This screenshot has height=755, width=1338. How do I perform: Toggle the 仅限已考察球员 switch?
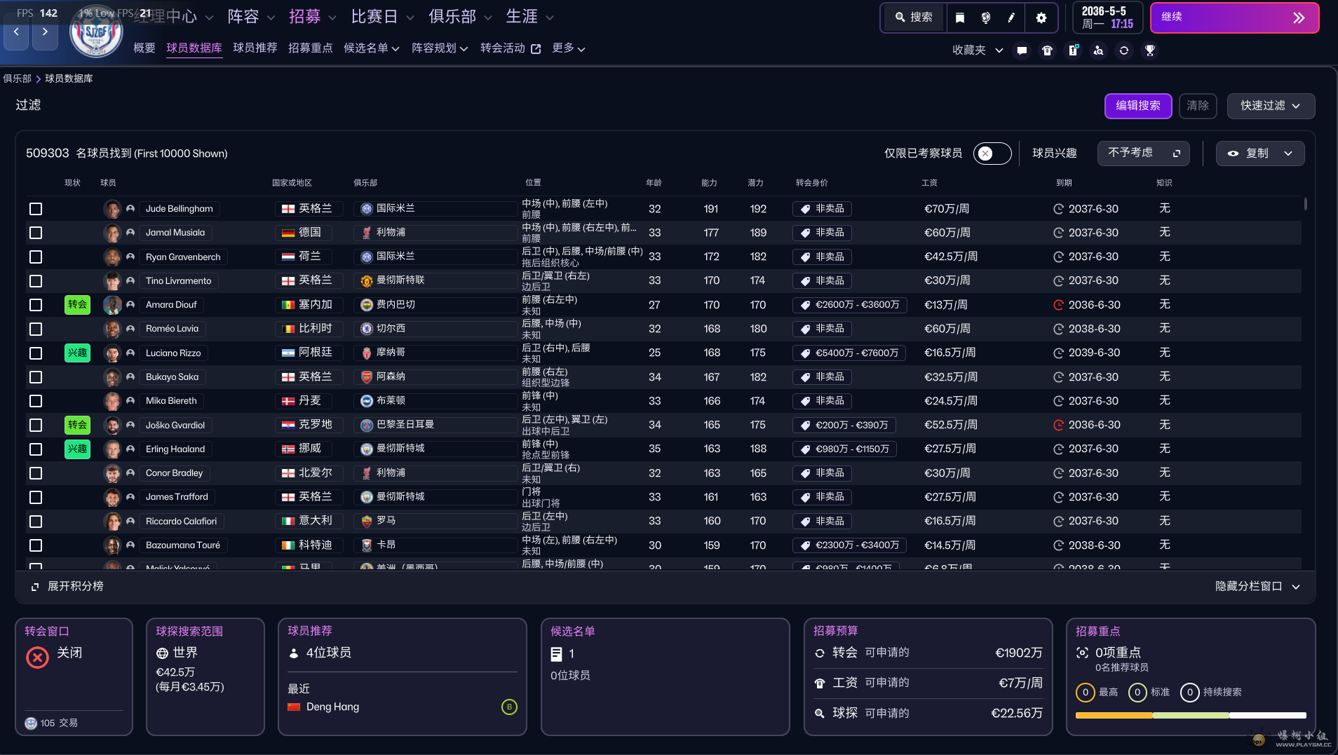pyautogui.click(x=992, y=154)
